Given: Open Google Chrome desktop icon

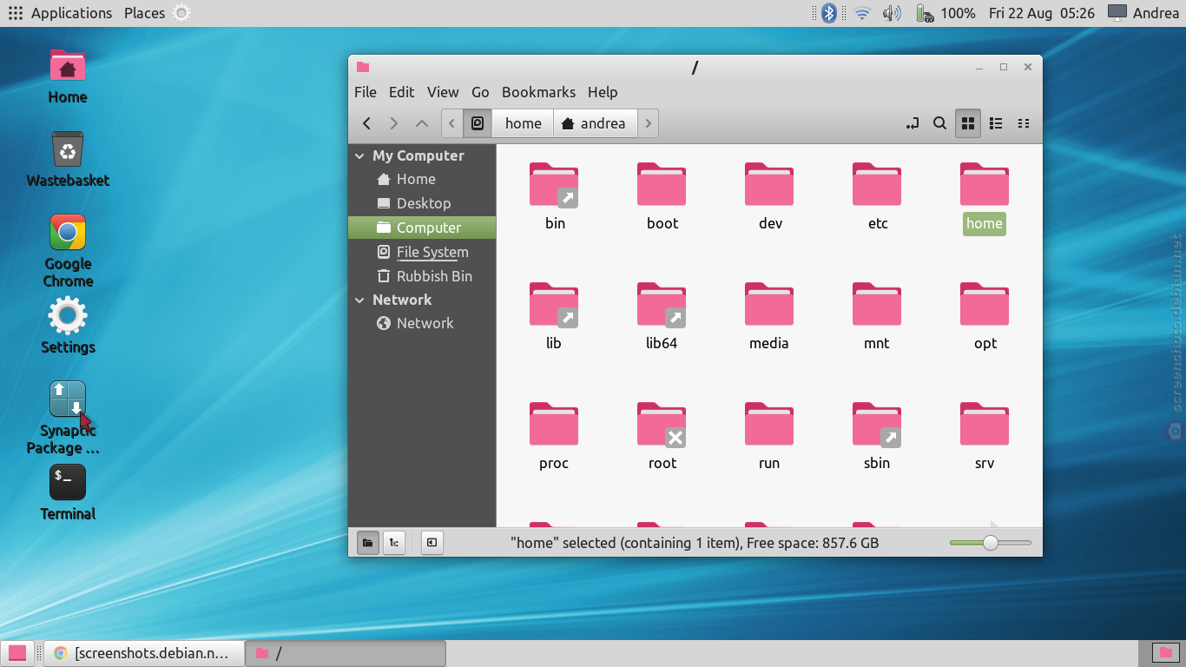Looking at the screenshot, I should [68, 251].
